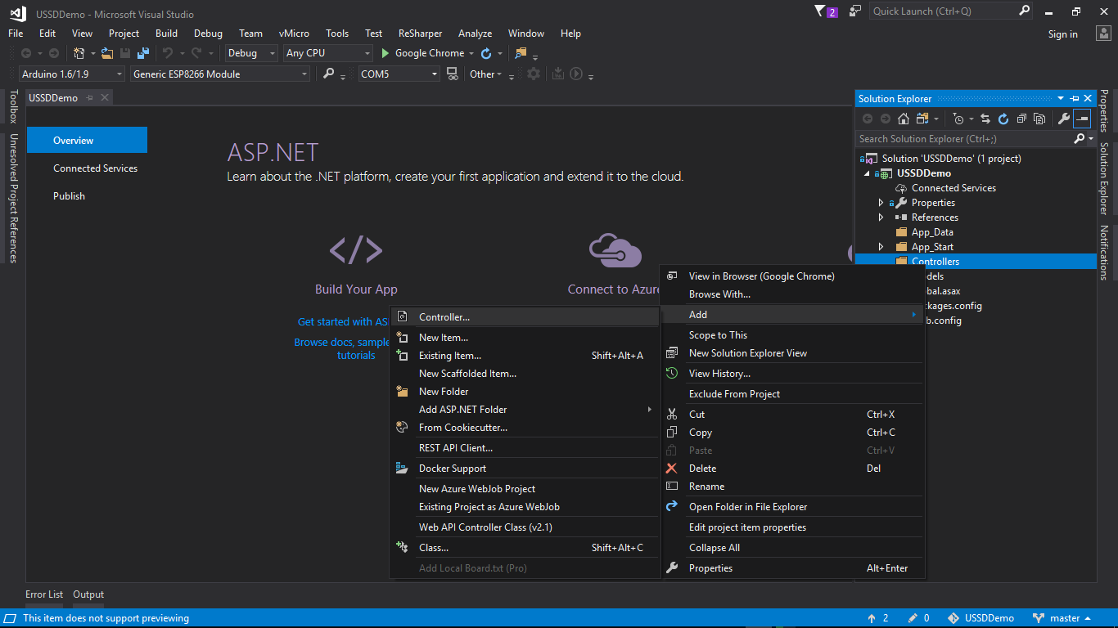Image resolution: width=1118 pixels, height=628 pixels.
Task: Click the Solution Explorer search magnifier icon
Action: click(1080, 139)
